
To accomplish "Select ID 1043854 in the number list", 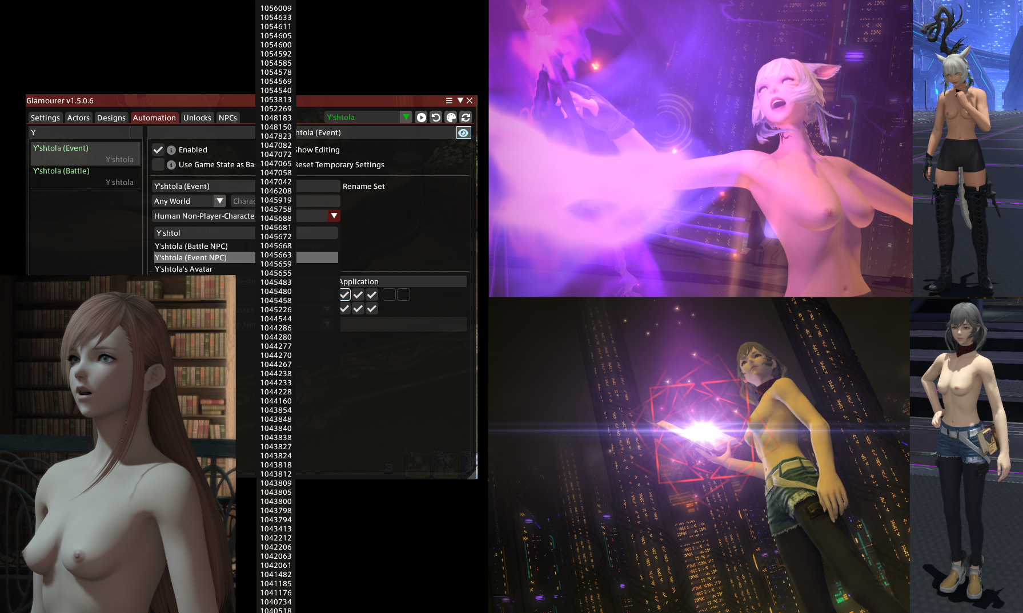I will [x=276, y=410].
